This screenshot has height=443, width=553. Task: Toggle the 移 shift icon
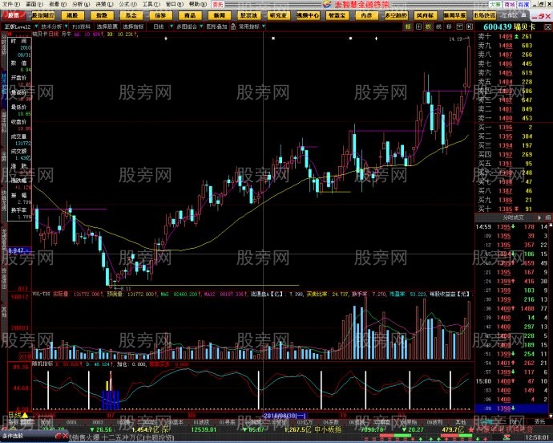coord(449,26)
